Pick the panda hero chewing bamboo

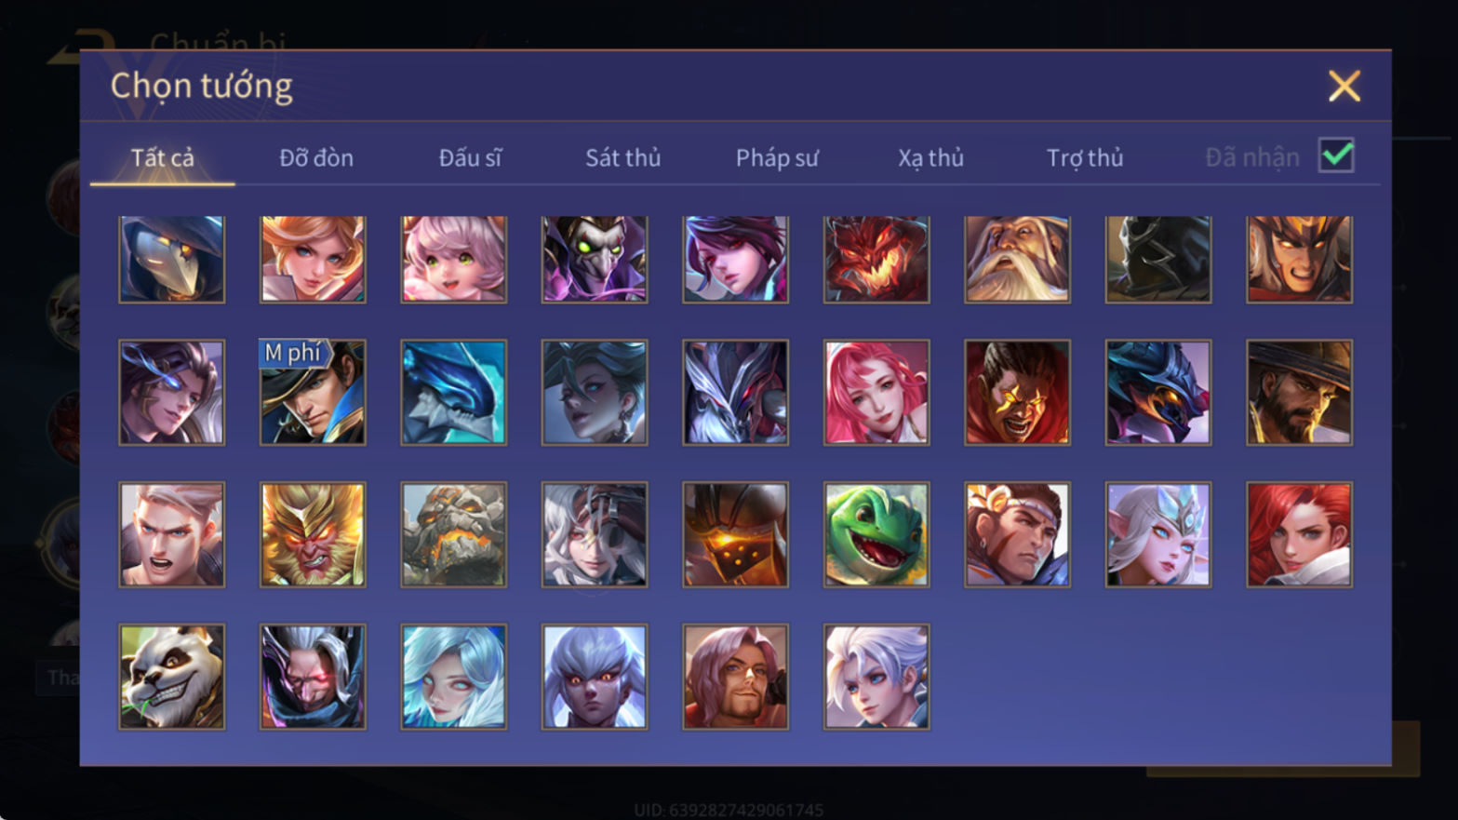point(172,677)
